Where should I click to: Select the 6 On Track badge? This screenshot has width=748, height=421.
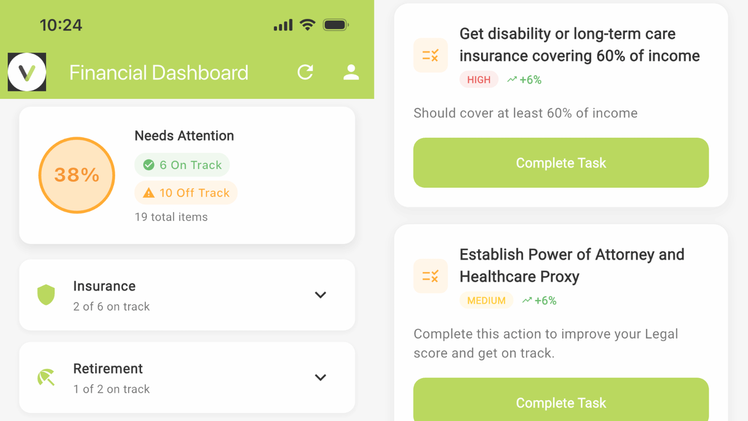182,165
